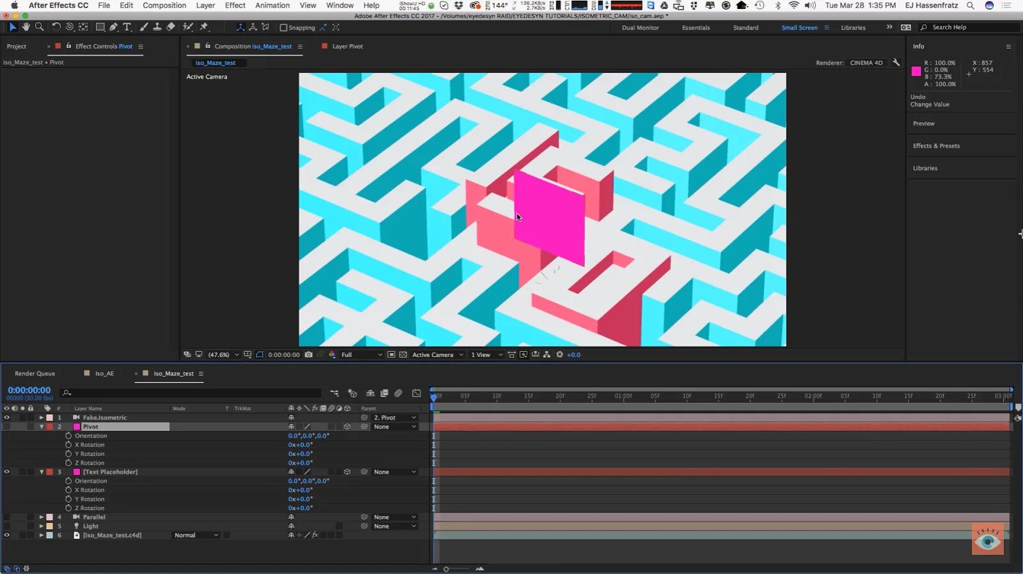Screen dimensions: 1023x574
Task: Select the Zoom magnifier tool
Action: [x=40, y=27]
